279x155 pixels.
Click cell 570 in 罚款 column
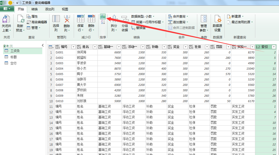coord(220,74)
